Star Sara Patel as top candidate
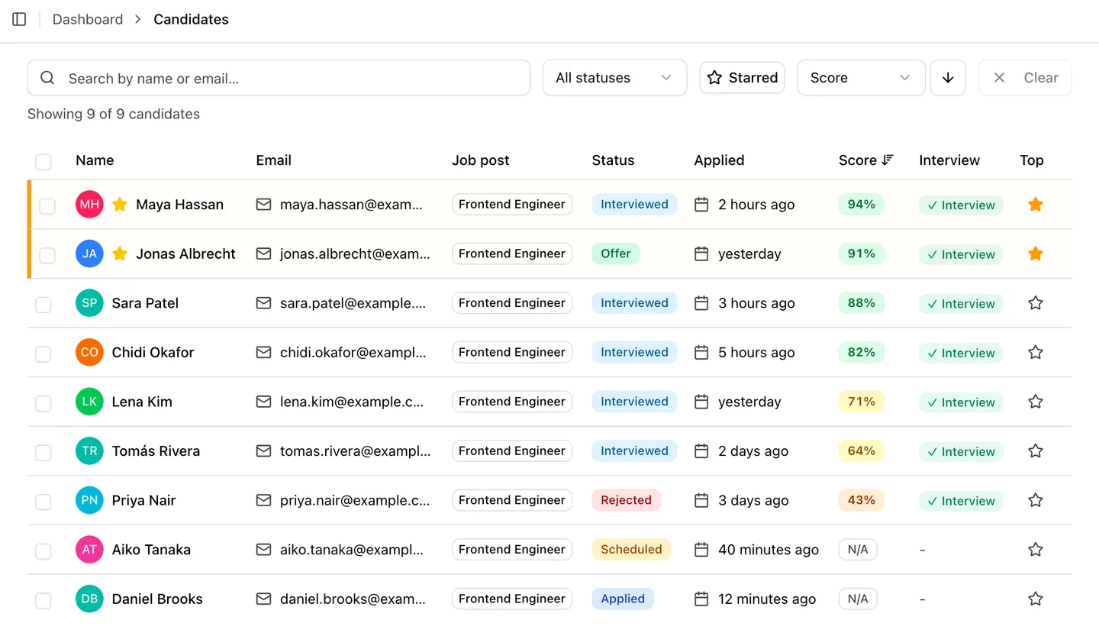The height and width of the screenshot is (636, 1099). 1035,303
